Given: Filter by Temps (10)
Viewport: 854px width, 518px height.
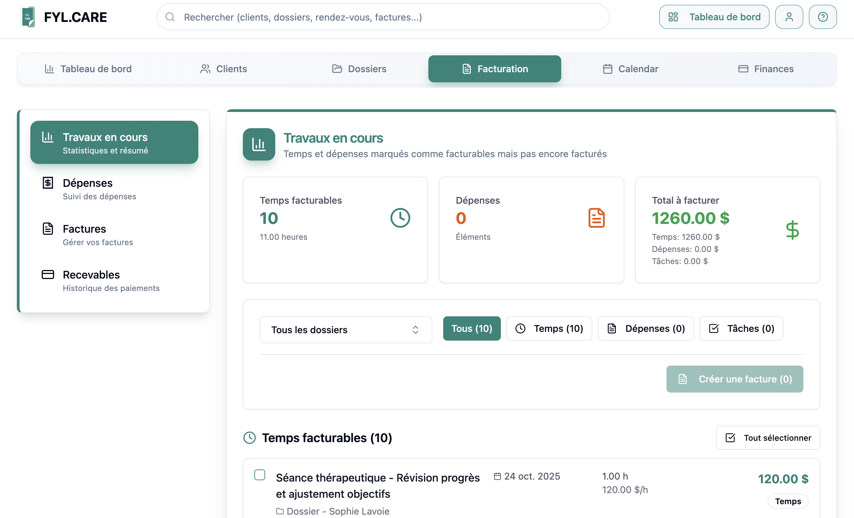Looking at the screenshot, I should pos(549,328).
